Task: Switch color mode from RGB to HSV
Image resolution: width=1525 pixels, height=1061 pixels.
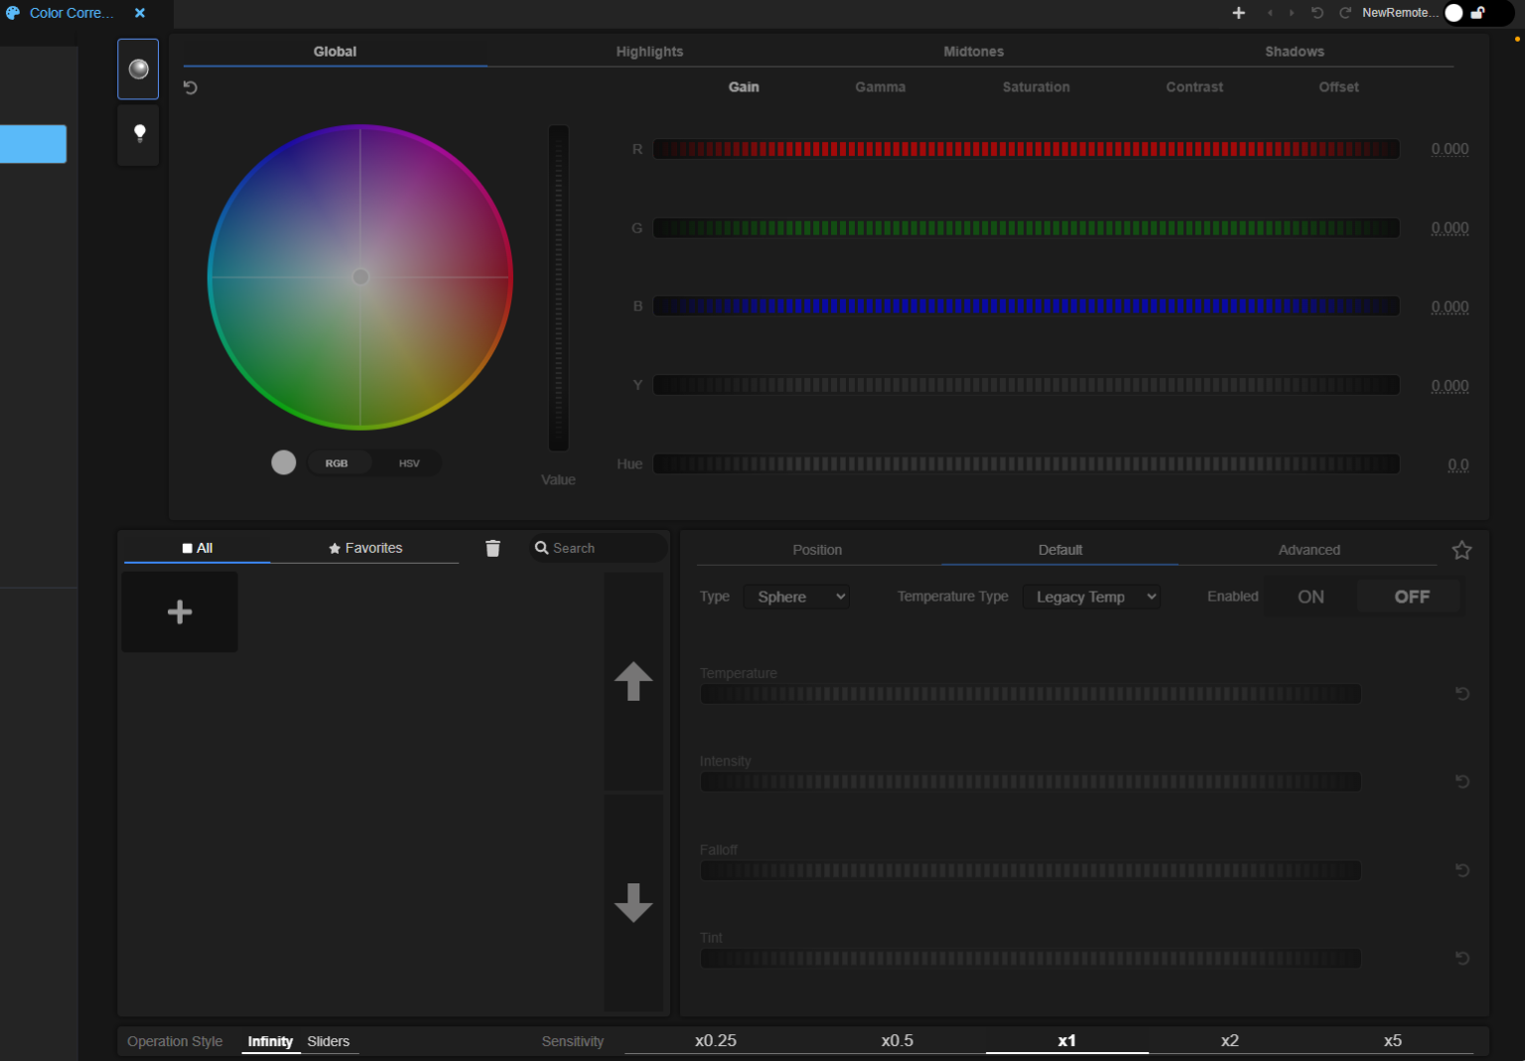Action: coord(409,463)
